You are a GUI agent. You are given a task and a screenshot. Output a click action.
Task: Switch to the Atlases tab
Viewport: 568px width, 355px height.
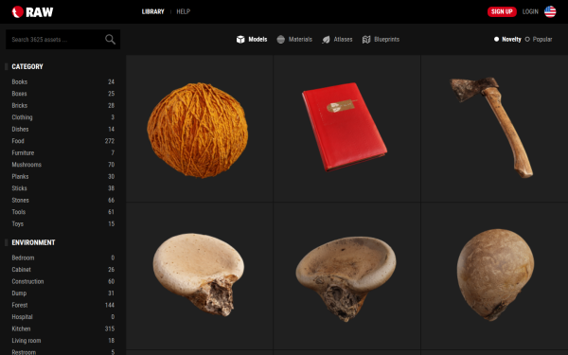337,39
